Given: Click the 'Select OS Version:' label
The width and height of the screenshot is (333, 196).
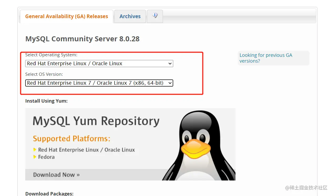Looking at the screenshot, I should [x=44, y=74].
